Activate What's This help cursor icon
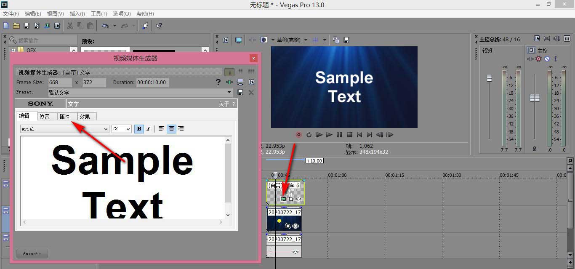The height and width of the screenshot is (269, 575). (x=159, y=26)
